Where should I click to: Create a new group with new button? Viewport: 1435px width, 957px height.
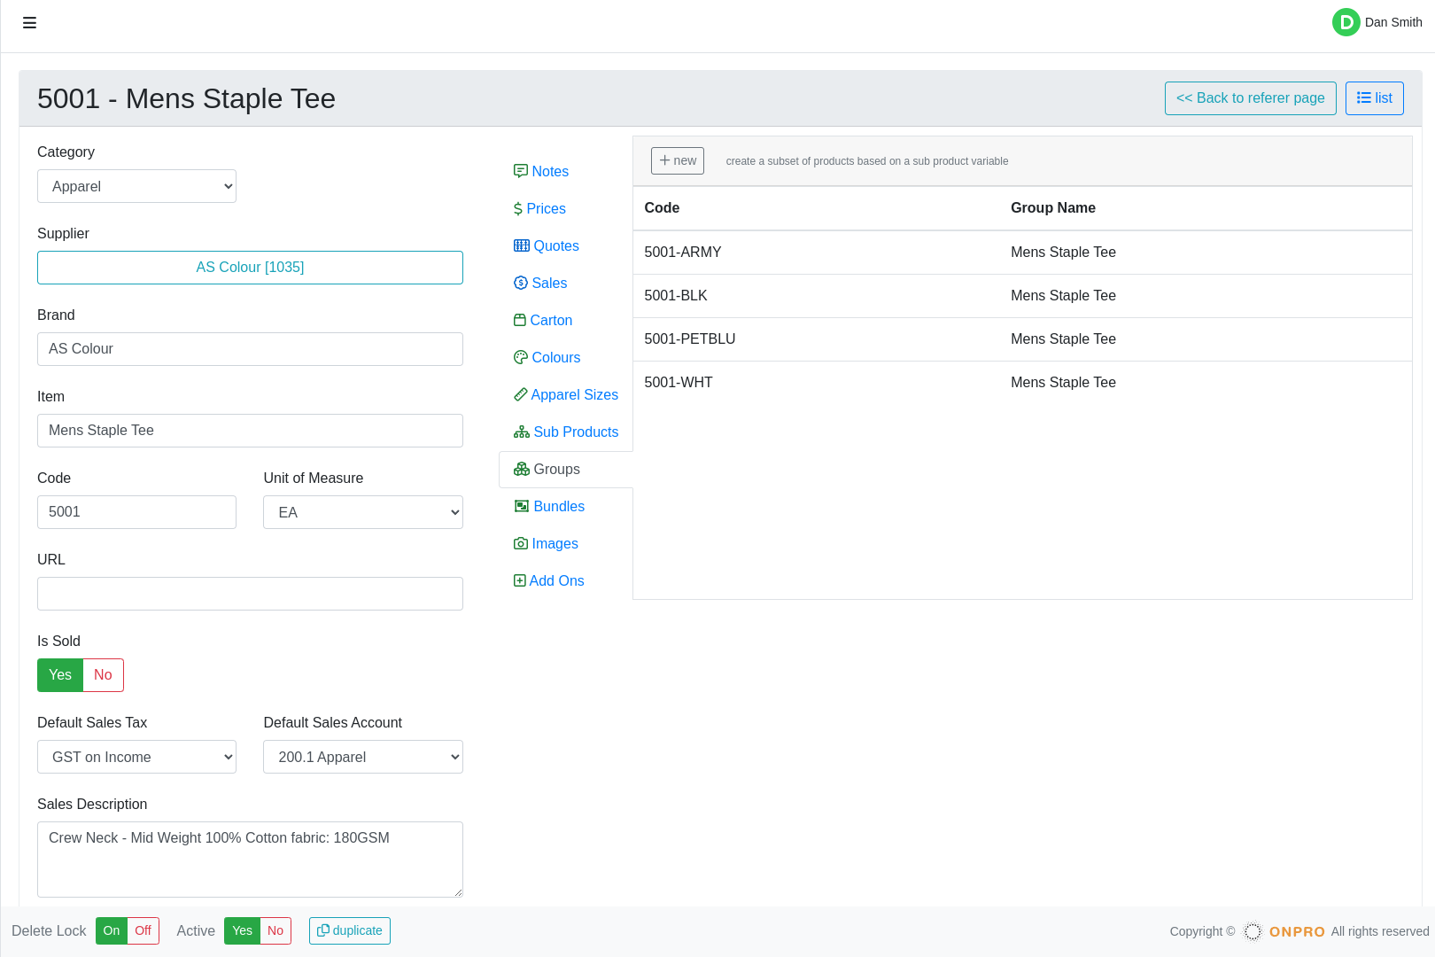point(678,160)
